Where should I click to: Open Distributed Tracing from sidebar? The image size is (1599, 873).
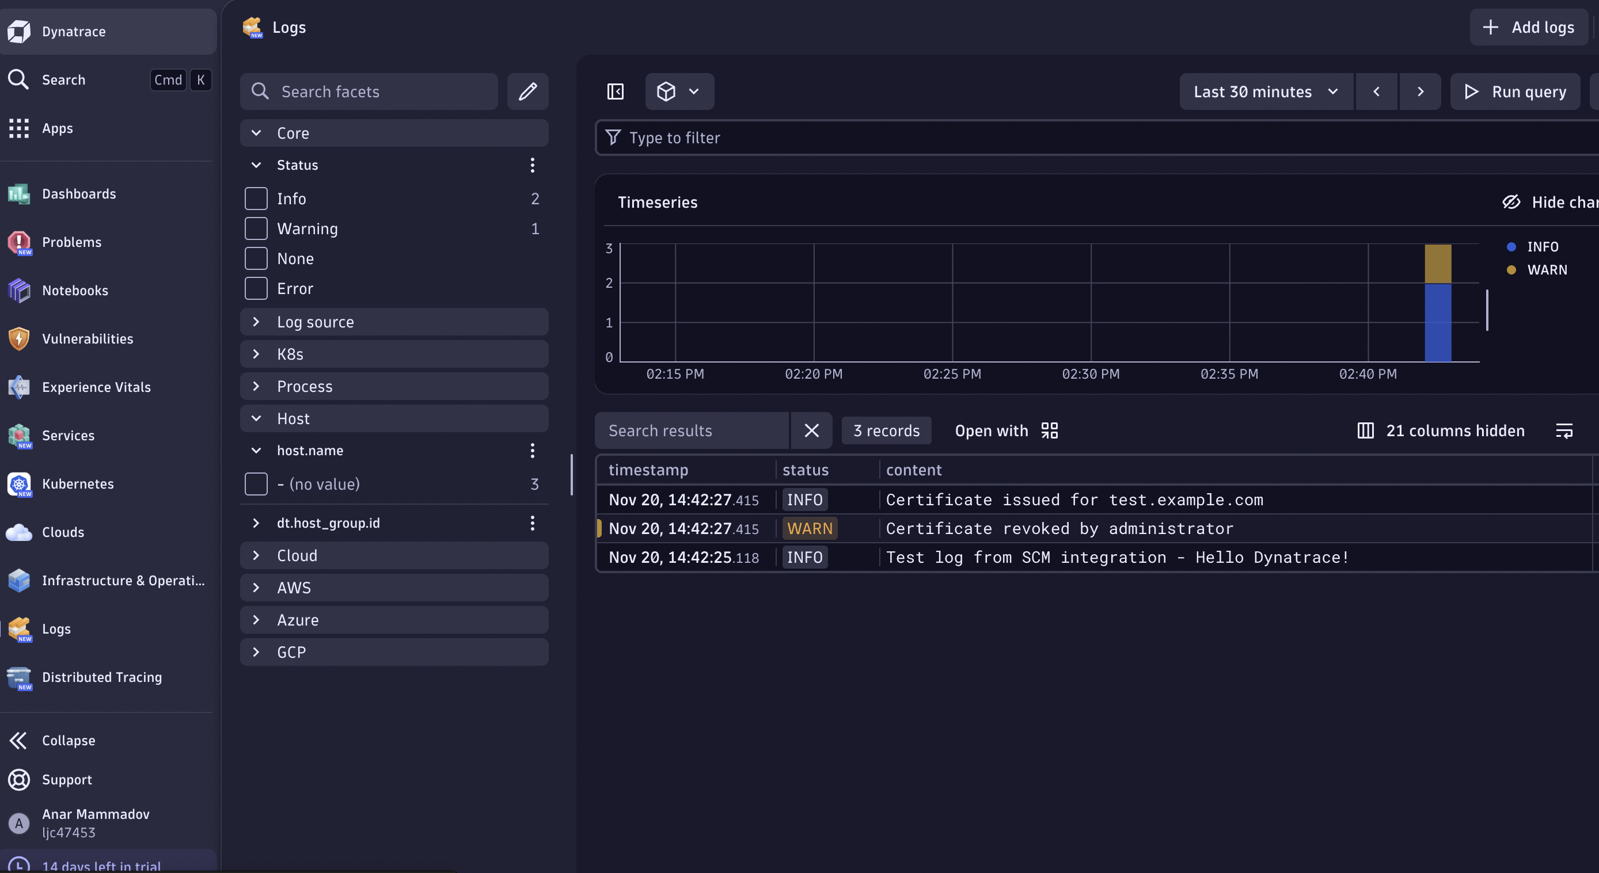click(101, 677)
